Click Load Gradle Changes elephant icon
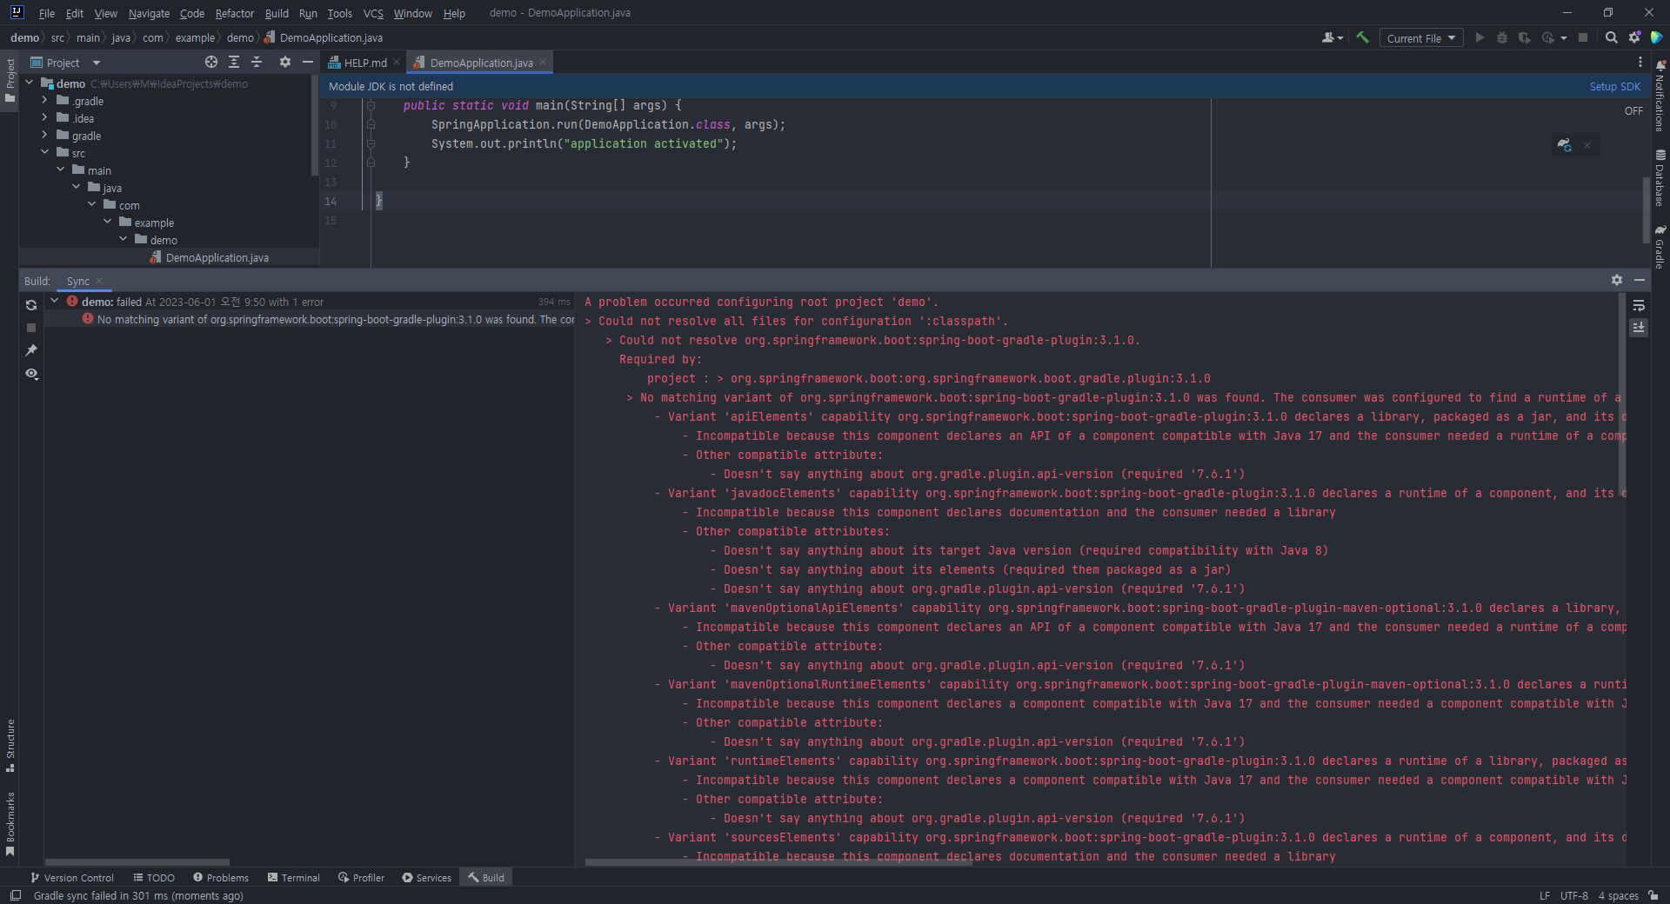Image resolution: width=1670 pixels, height=904 pixels. click(1564, 145)
